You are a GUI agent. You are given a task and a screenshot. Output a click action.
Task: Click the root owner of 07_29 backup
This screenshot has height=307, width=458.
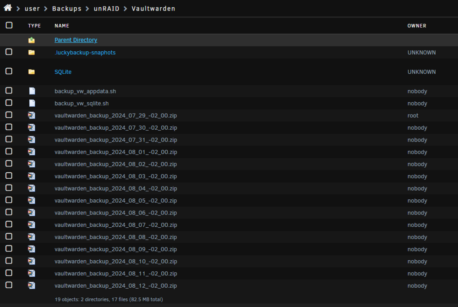(x=413, y=115)
